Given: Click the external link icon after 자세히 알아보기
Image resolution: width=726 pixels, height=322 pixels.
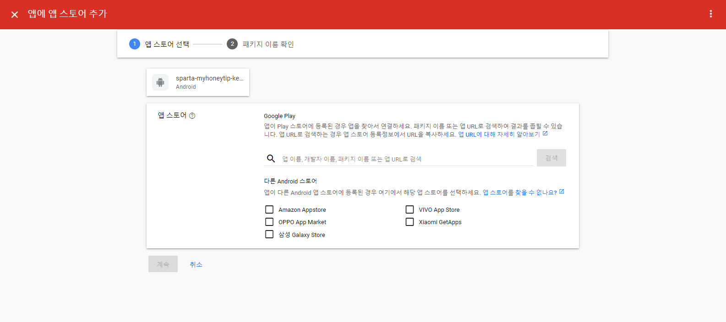Looking at the screenshot, I should click(545, 134).
